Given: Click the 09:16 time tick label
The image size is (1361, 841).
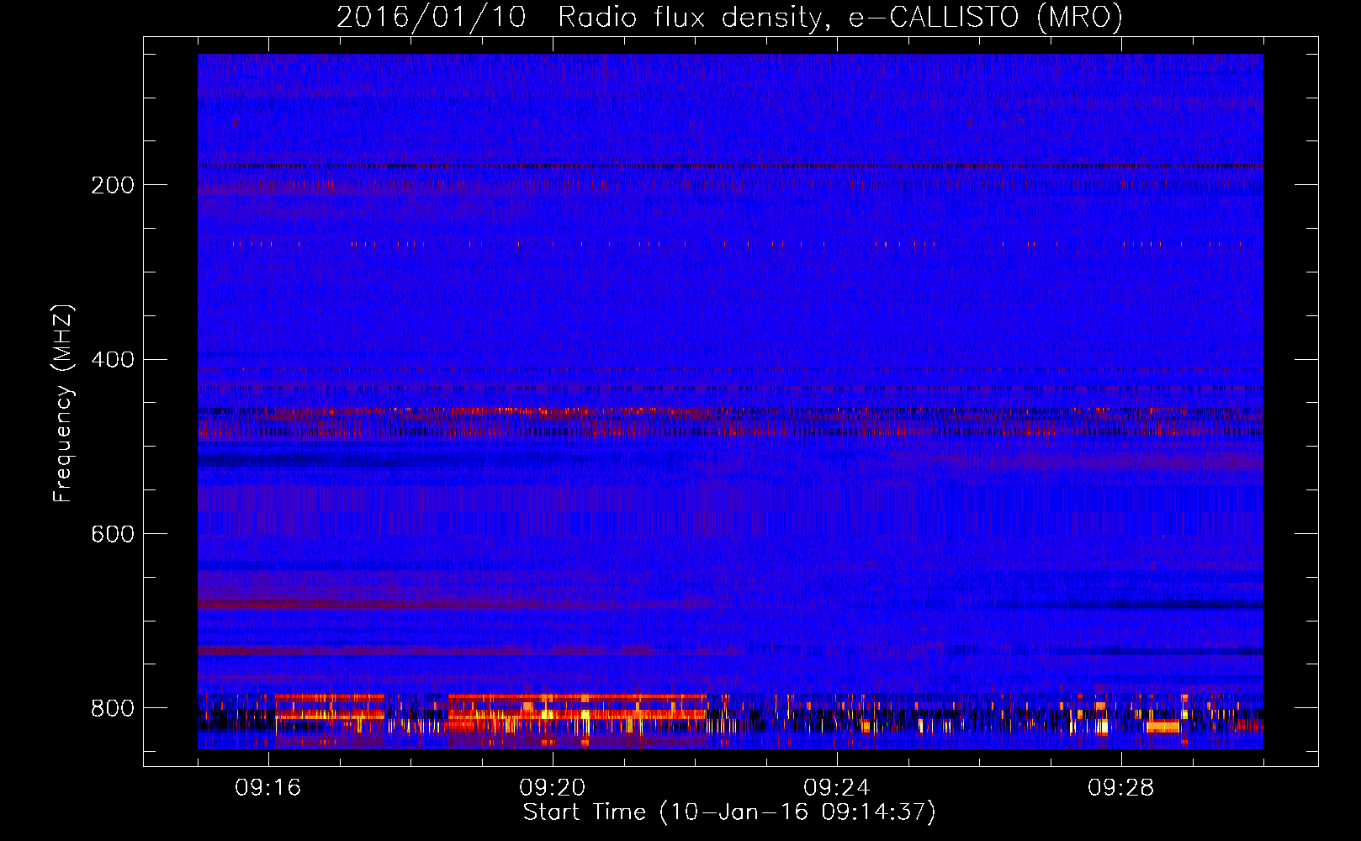Looking at the screenshot, I should tap(268, 788).
